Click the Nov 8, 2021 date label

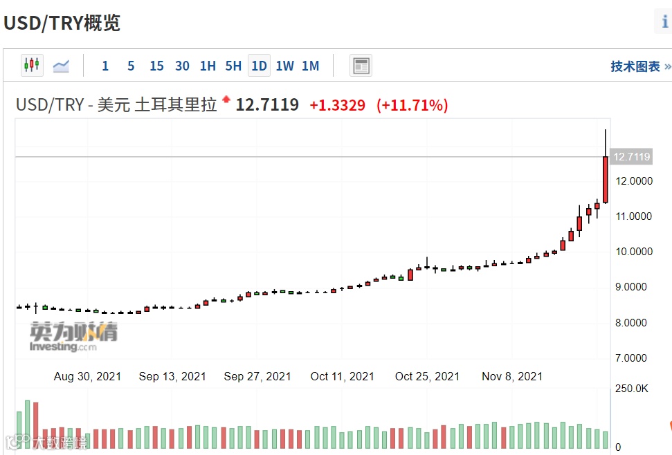[512, 376]
